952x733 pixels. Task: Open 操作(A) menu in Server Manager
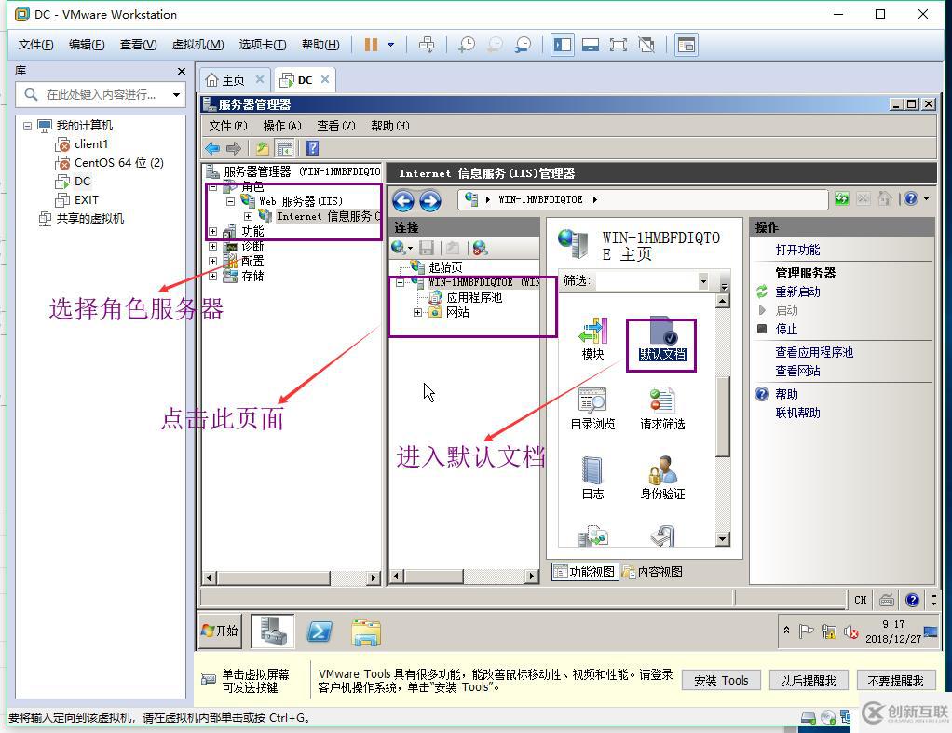point(282,126)
